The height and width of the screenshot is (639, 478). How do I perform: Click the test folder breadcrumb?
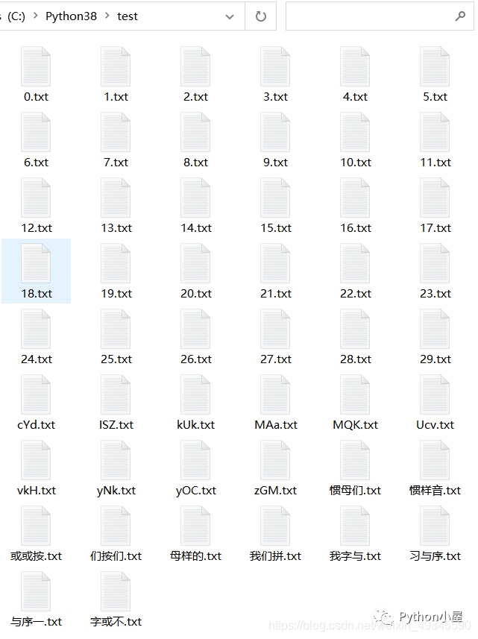(128, 16)
